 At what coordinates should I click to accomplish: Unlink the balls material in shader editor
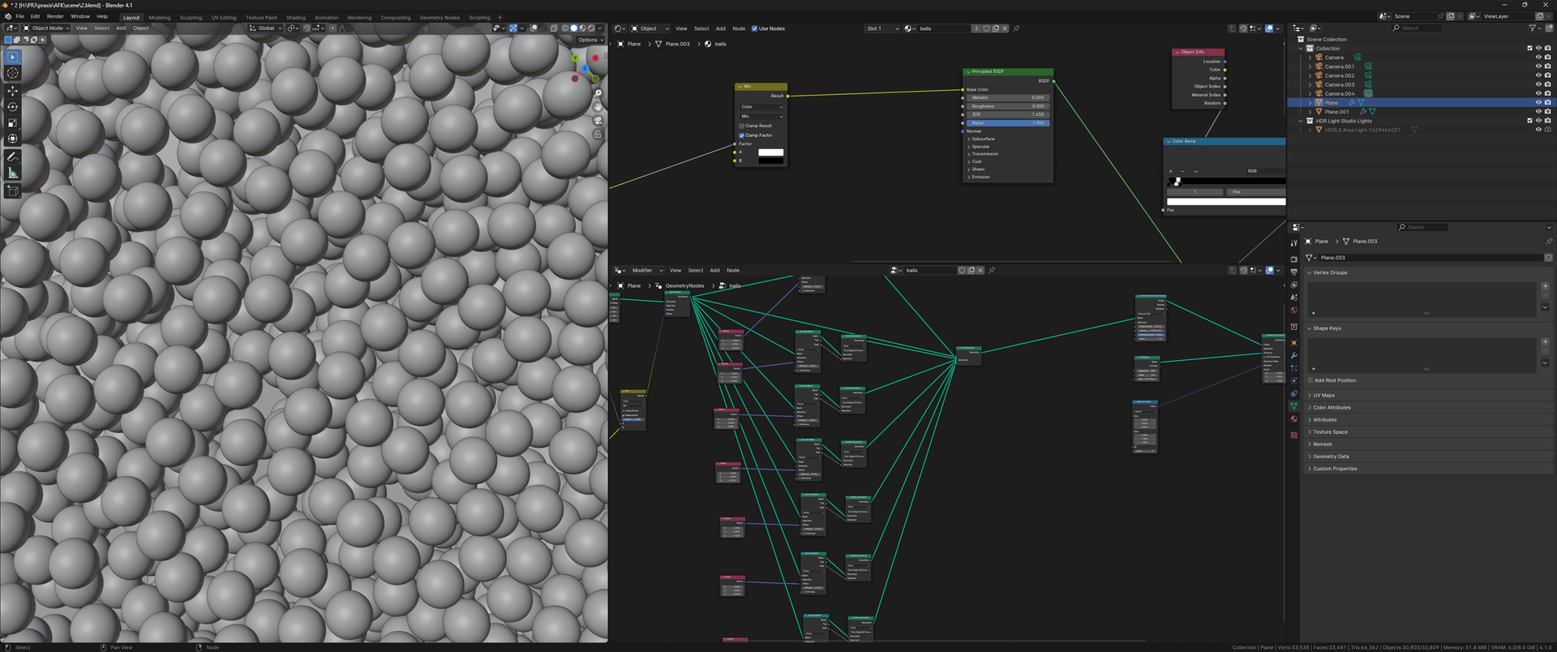[1005, 28]
